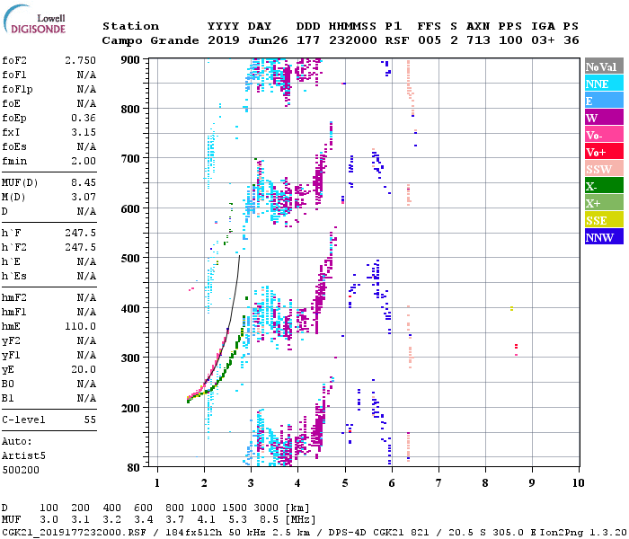Click the 232000 time value
Viewport: 629px width, 539px height.
point(352,40)
